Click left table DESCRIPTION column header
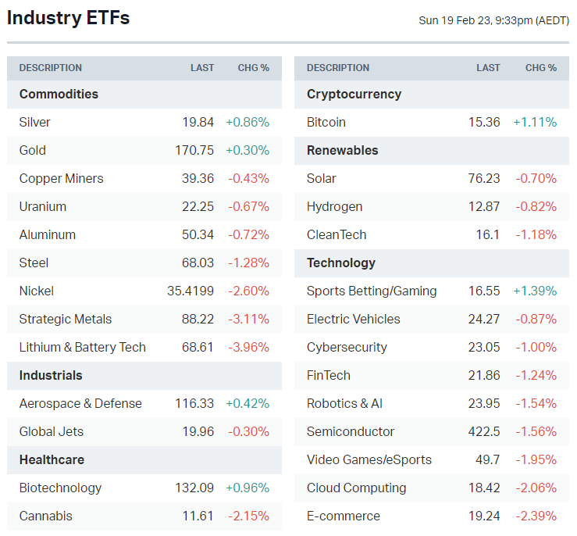 (x=51, y=68)
